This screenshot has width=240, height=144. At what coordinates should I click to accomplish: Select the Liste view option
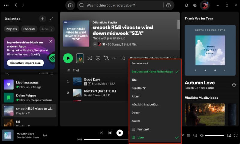point(155,137)
